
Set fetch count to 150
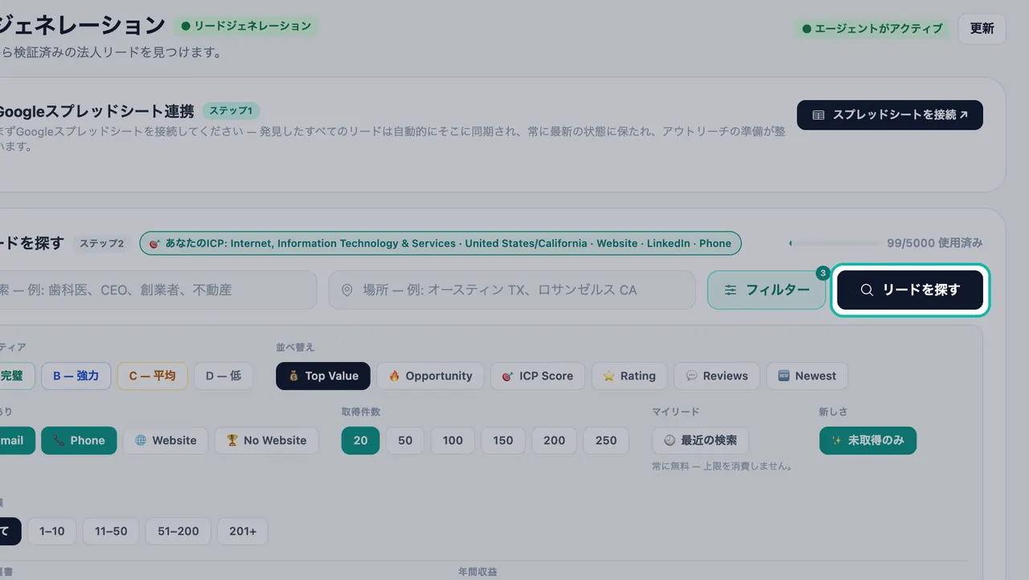coord(503,440)
